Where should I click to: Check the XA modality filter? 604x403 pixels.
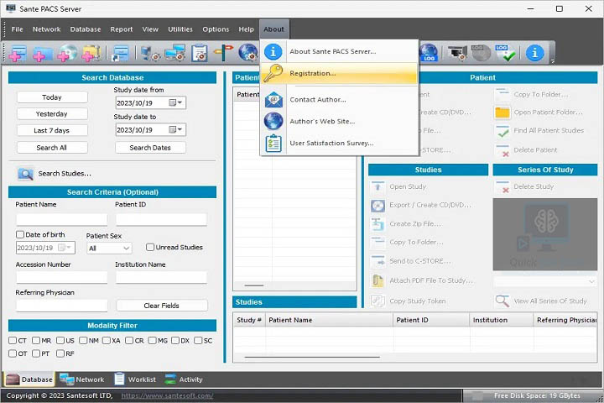tap(107, 341)
